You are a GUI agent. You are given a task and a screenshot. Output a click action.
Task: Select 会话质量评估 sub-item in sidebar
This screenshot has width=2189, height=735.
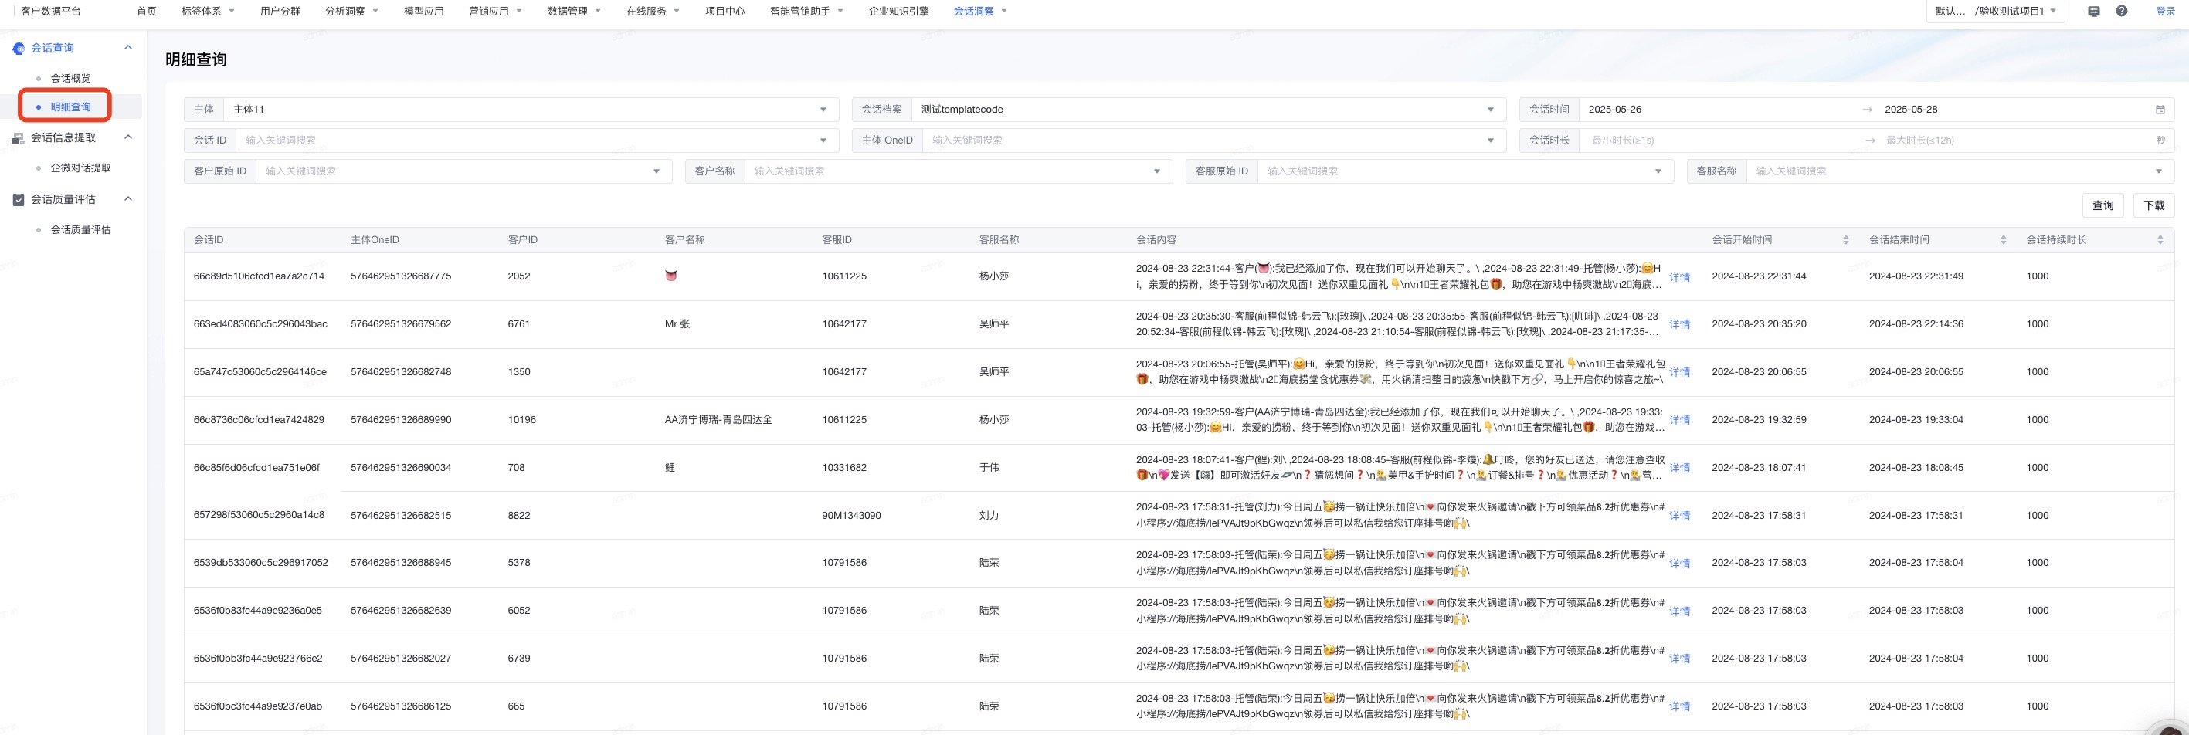(81, 230)
